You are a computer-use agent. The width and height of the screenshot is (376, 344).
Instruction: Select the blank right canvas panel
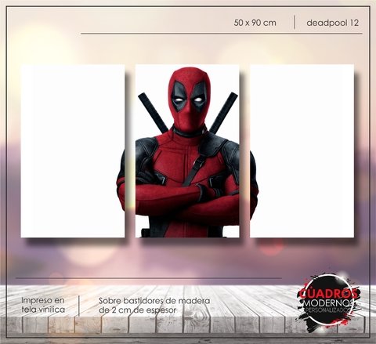pos(302,151)
